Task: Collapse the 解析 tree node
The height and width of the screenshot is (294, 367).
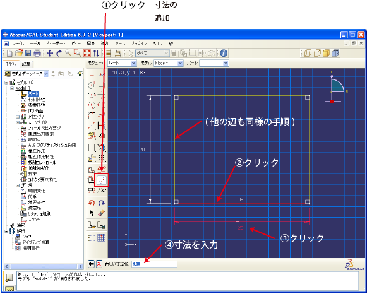Action: coord(6,231)
